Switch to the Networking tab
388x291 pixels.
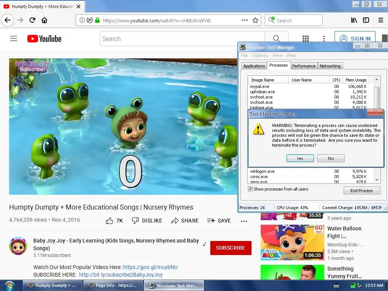[x=330, y=66]
